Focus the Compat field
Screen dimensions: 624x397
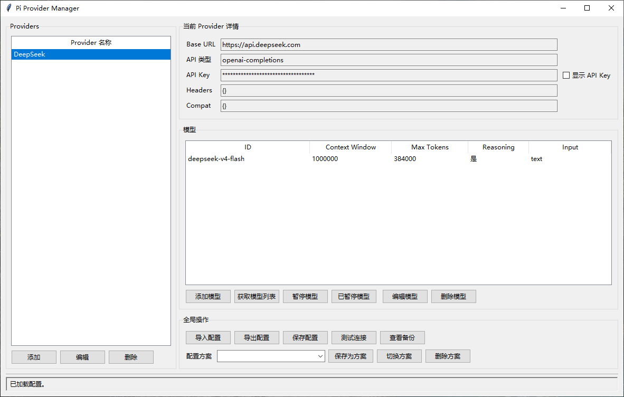(389, 106)
